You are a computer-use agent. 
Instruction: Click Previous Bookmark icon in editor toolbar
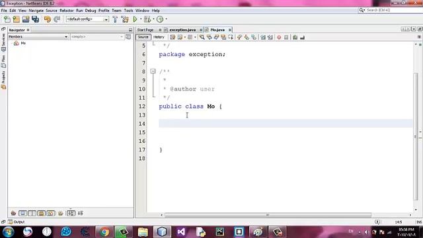pos(239,37)
